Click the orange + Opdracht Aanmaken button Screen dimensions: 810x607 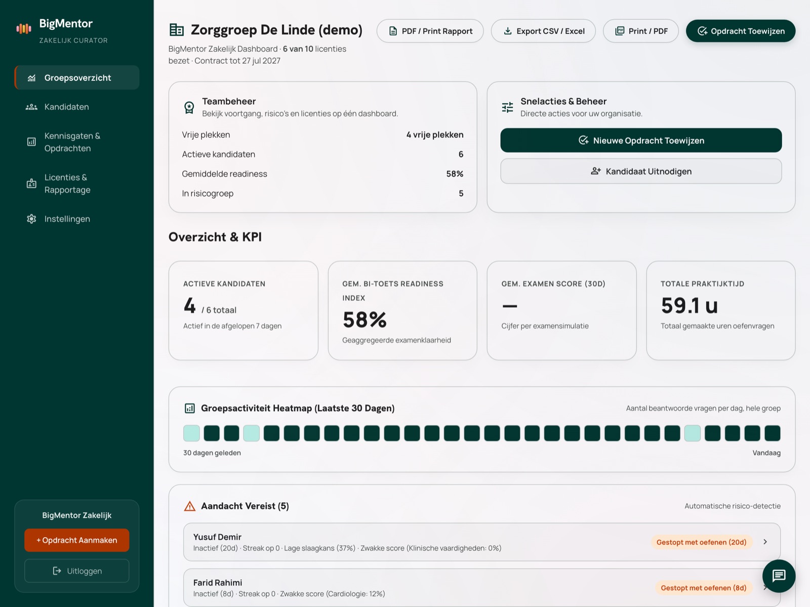[77, 540]
